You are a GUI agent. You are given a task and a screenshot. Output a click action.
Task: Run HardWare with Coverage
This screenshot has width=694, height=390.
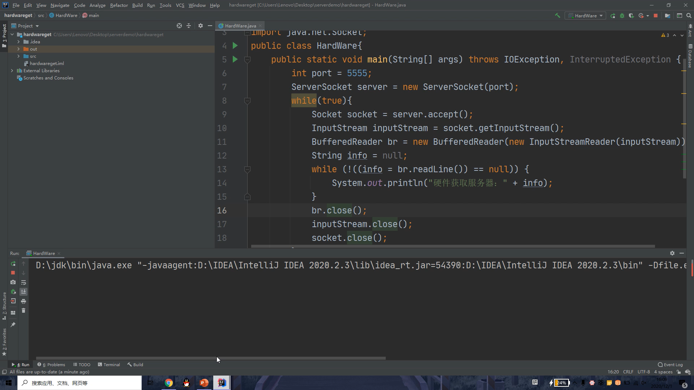point(631,16)
